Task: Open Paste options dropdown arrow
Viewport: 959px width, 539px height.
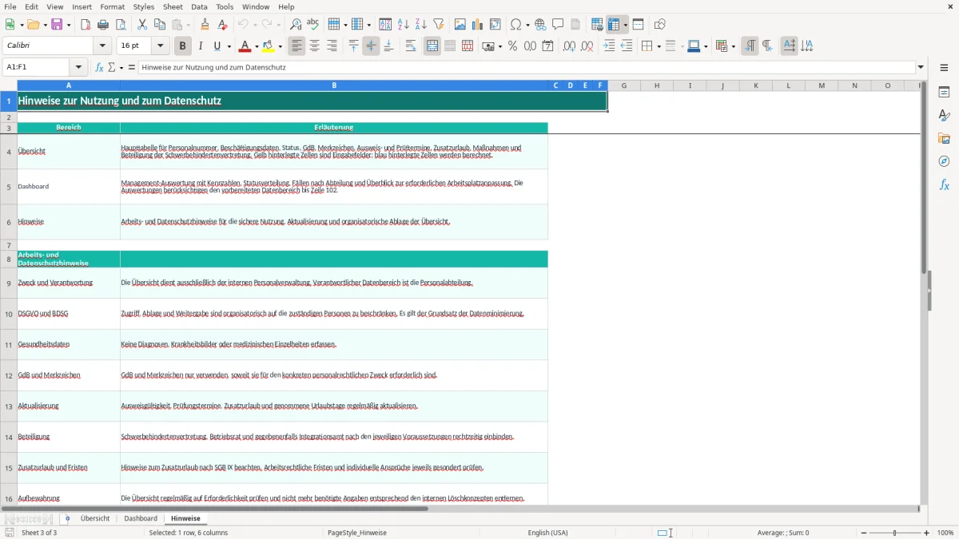Action: [189, 25]
